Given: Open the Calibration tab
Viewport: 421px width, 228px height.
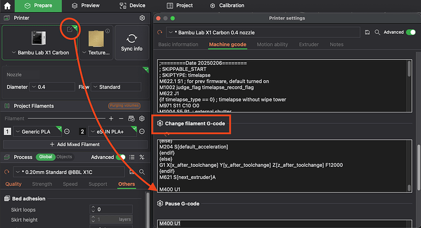Looking at the screenshot, I should coord(227,6).
